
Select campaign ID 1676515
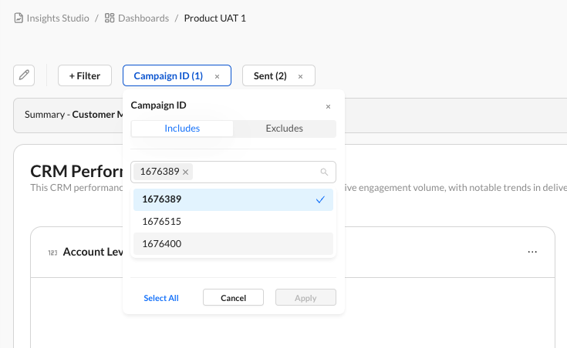point(233,222)
